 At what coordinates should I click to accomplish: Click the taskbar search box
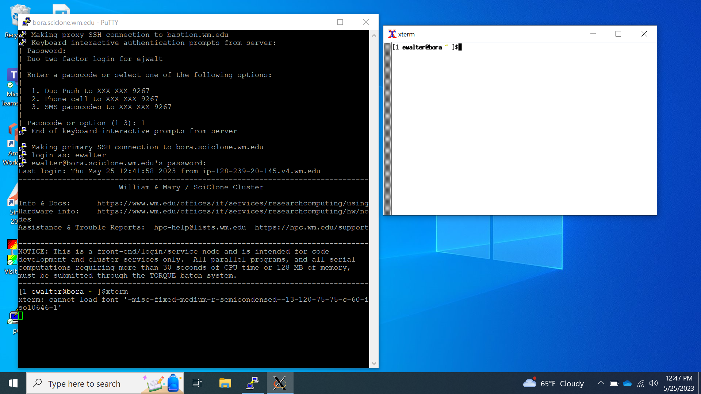coord(84,383)
